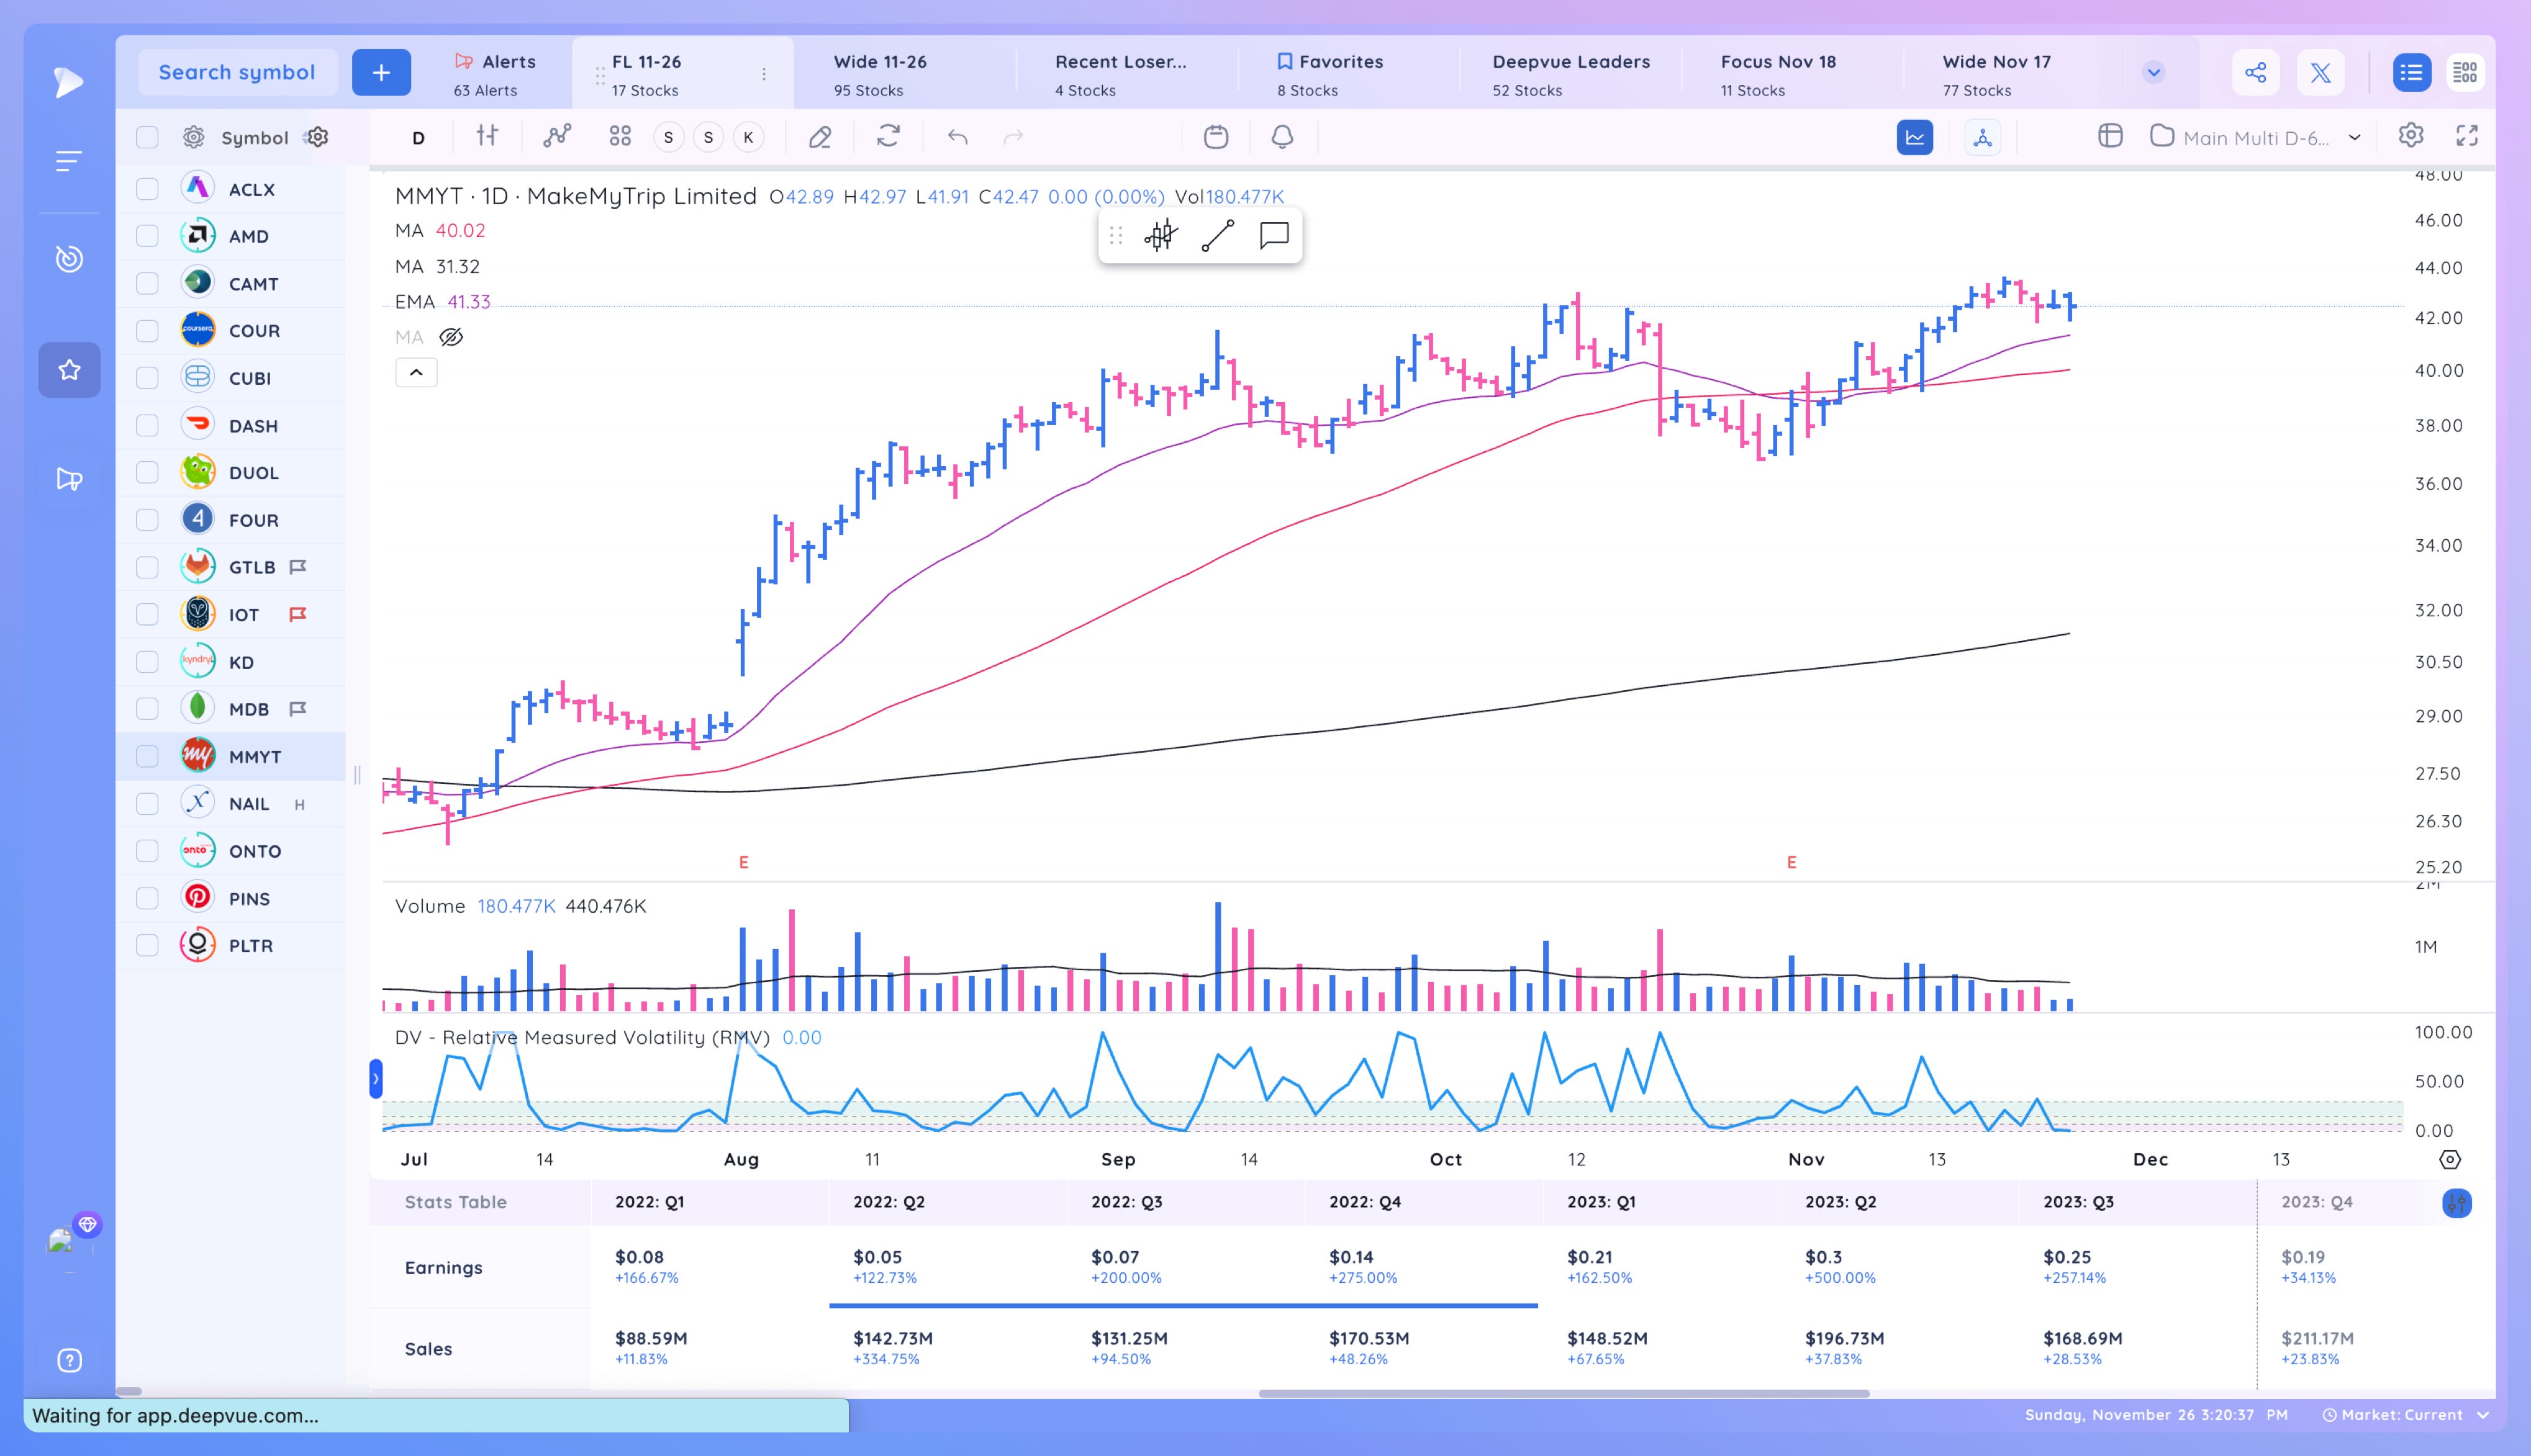Viewport: 2531px width, 1456px height.
Task: Click the Symbol column header
Action: point(254,138)
